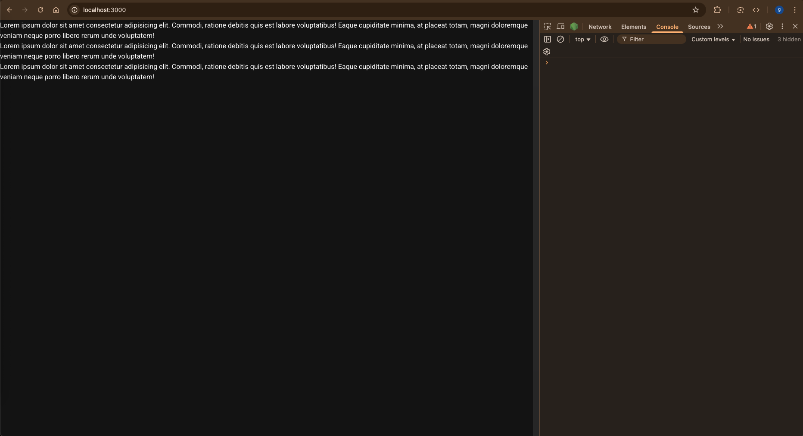Viewport: 803px width, 436px height.
Task: Toggle the device toolbar in DevTools
Action: click(x=560, y=27)
